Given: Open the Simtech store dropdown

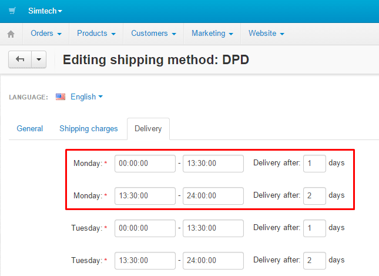Looking at the screenshot, I should point(45,11).
